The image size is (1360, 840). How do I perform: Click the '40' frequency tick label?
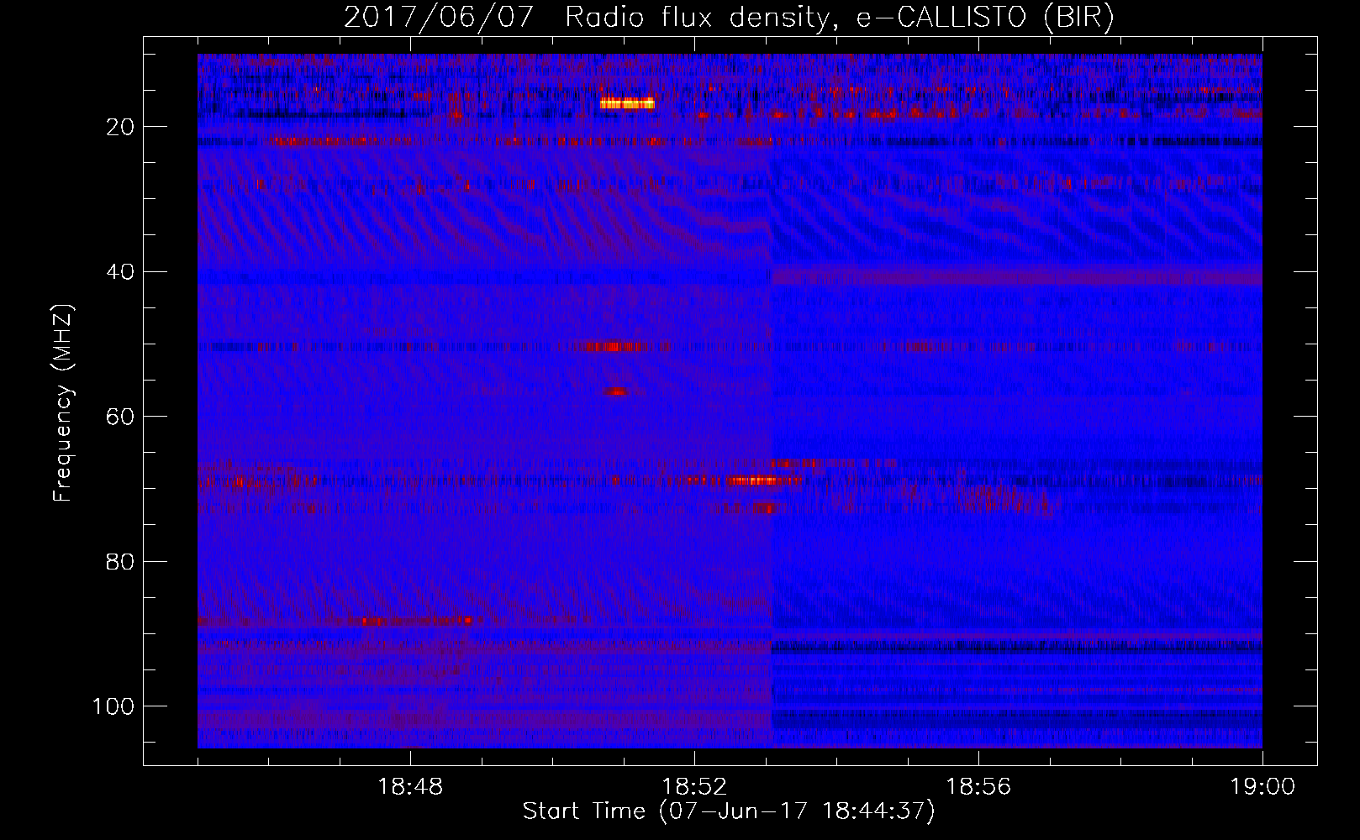pos(121,271)
